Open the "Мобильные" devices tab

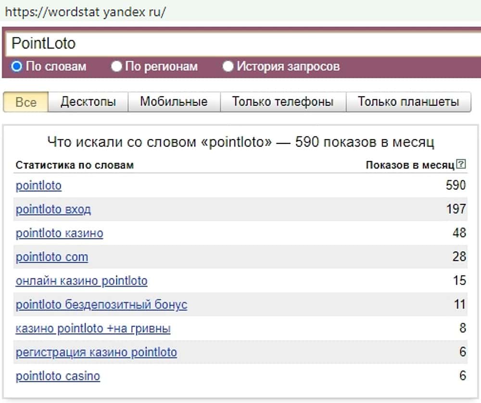click(x=174, y=102)
